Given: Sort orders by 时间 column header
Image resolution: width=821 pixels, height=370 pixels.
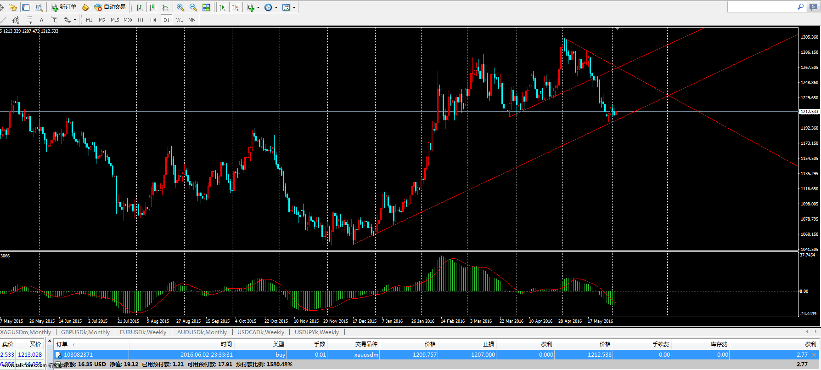Looking at the screenshot, I should tap(181, 344).
